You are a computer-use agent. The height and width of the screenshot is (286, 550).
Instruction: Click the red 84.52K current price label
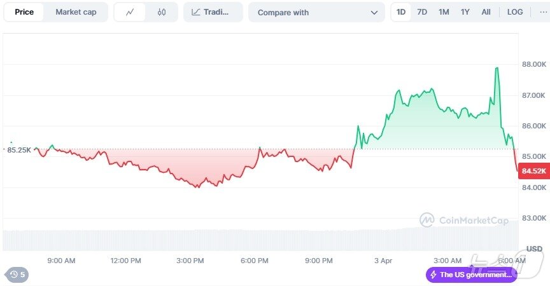[534, 171]
